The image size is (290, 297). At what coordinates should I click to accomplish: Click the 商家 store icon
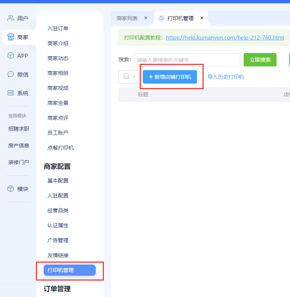pyautogui.click(x=10, y=37)
